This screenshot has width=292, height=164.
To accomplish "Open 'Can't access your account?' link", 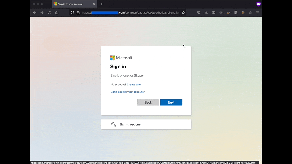I will click(x=128, y=92).
